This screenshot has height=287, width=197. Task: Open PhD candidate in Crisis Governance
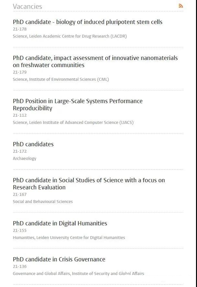point(59,259)
